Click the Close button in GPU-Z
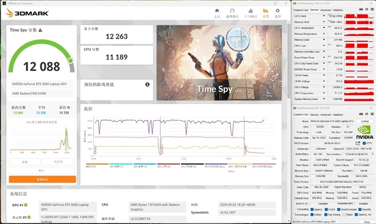Viewport: 376px width, 224px height. (367, 222)
